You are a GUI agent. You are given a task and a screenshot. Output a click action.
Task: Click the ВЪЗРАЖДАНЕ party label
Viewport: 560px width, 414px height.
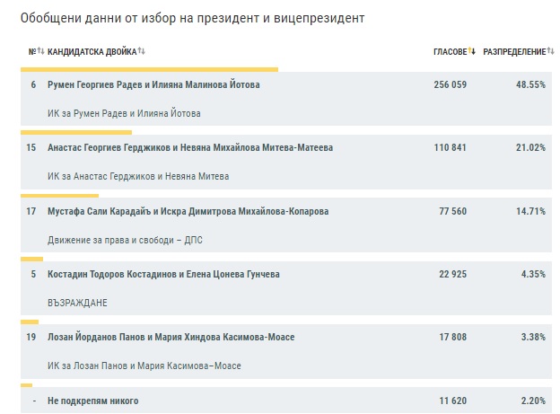tap(77, 303)
